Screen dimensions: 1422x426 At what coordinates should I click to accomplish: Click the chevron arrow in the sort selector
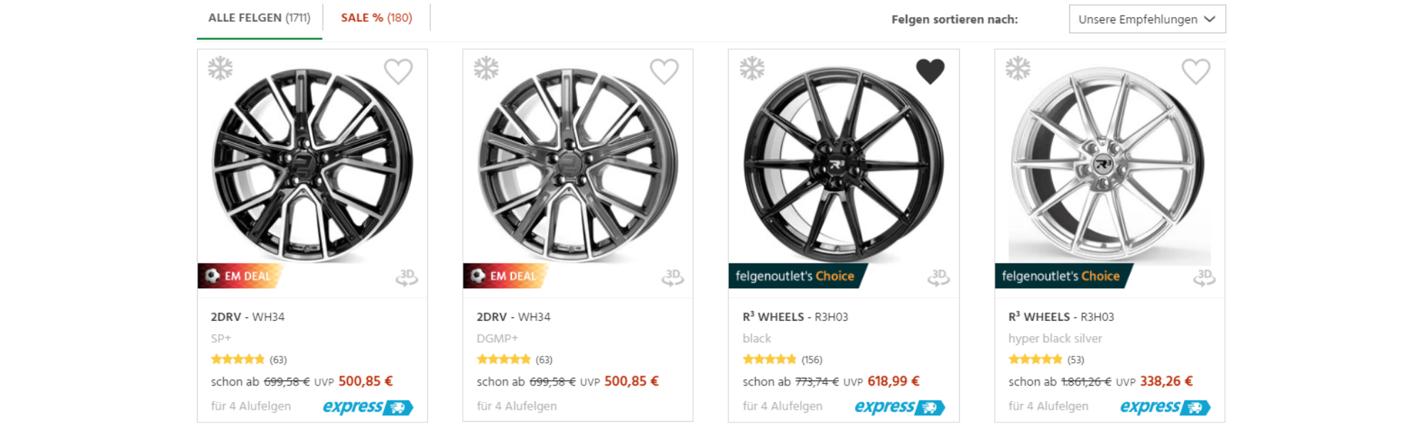(x=1209, y=19)
